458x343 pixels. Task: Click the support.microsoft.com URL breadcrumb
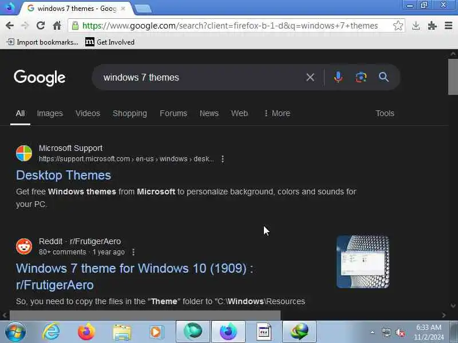pos(127,159)
